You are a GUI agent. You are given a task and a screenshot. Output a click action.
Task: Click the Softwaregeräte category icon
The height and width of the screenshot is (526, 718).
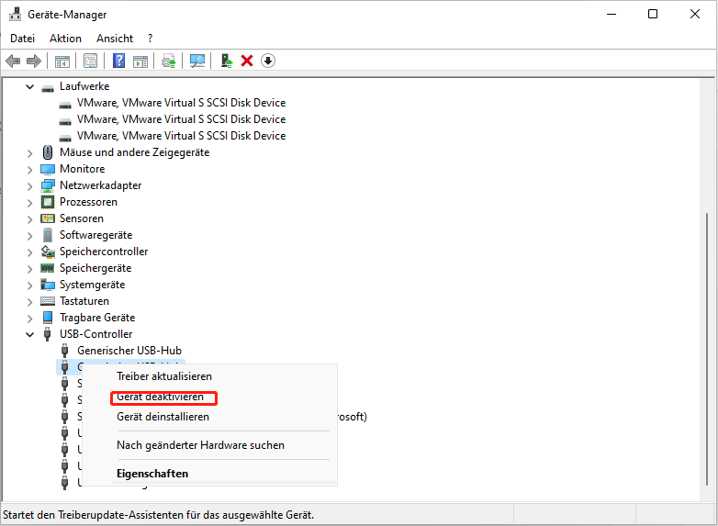48,235
